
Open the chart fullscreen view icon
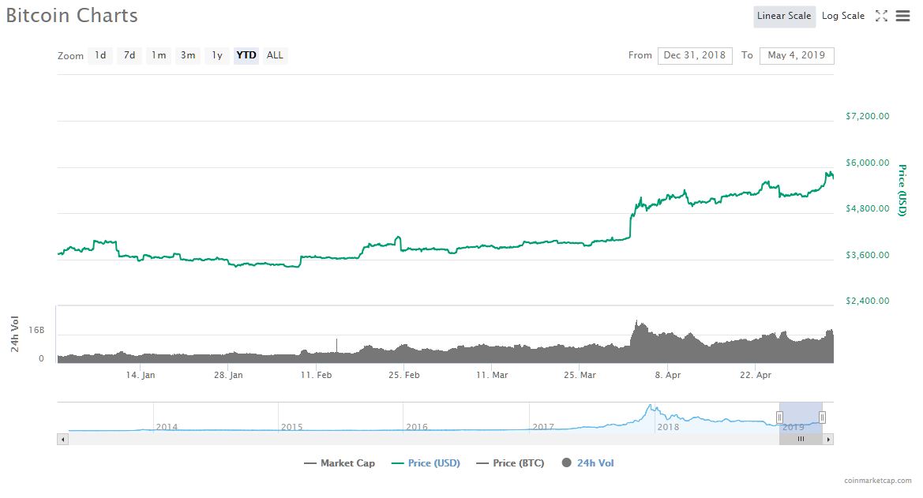[882, 15]
